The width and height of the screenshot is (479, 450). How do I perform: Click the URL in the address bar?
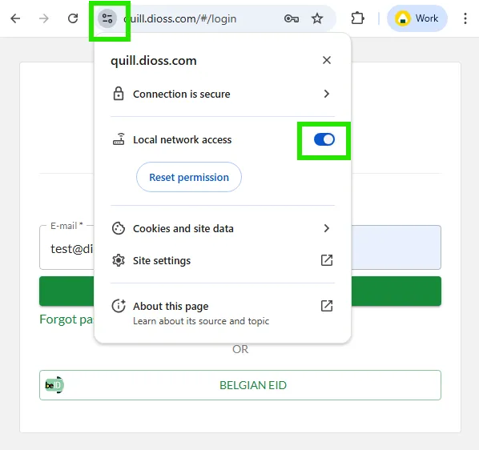pyautogui.click(x=180, y=19)
